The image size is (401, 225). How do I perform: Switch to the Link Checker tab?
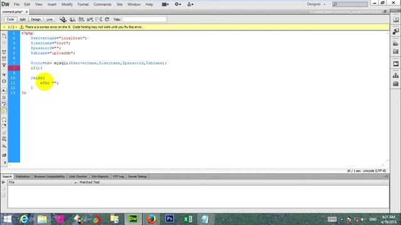coord(78,176)
